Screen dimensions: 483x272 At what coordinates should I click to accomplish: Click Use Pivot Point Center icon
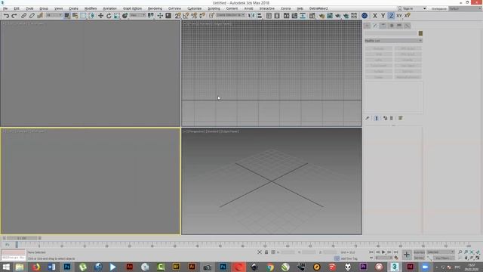click(x=151, y=15)
